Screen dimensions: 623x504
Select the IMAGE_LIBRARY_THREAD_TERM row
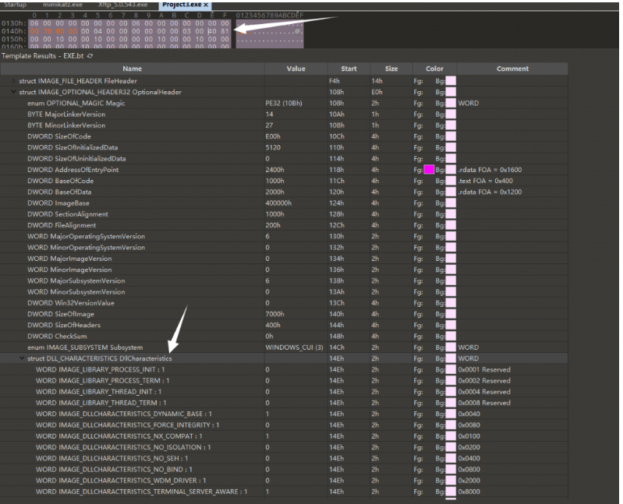[284, 404]
